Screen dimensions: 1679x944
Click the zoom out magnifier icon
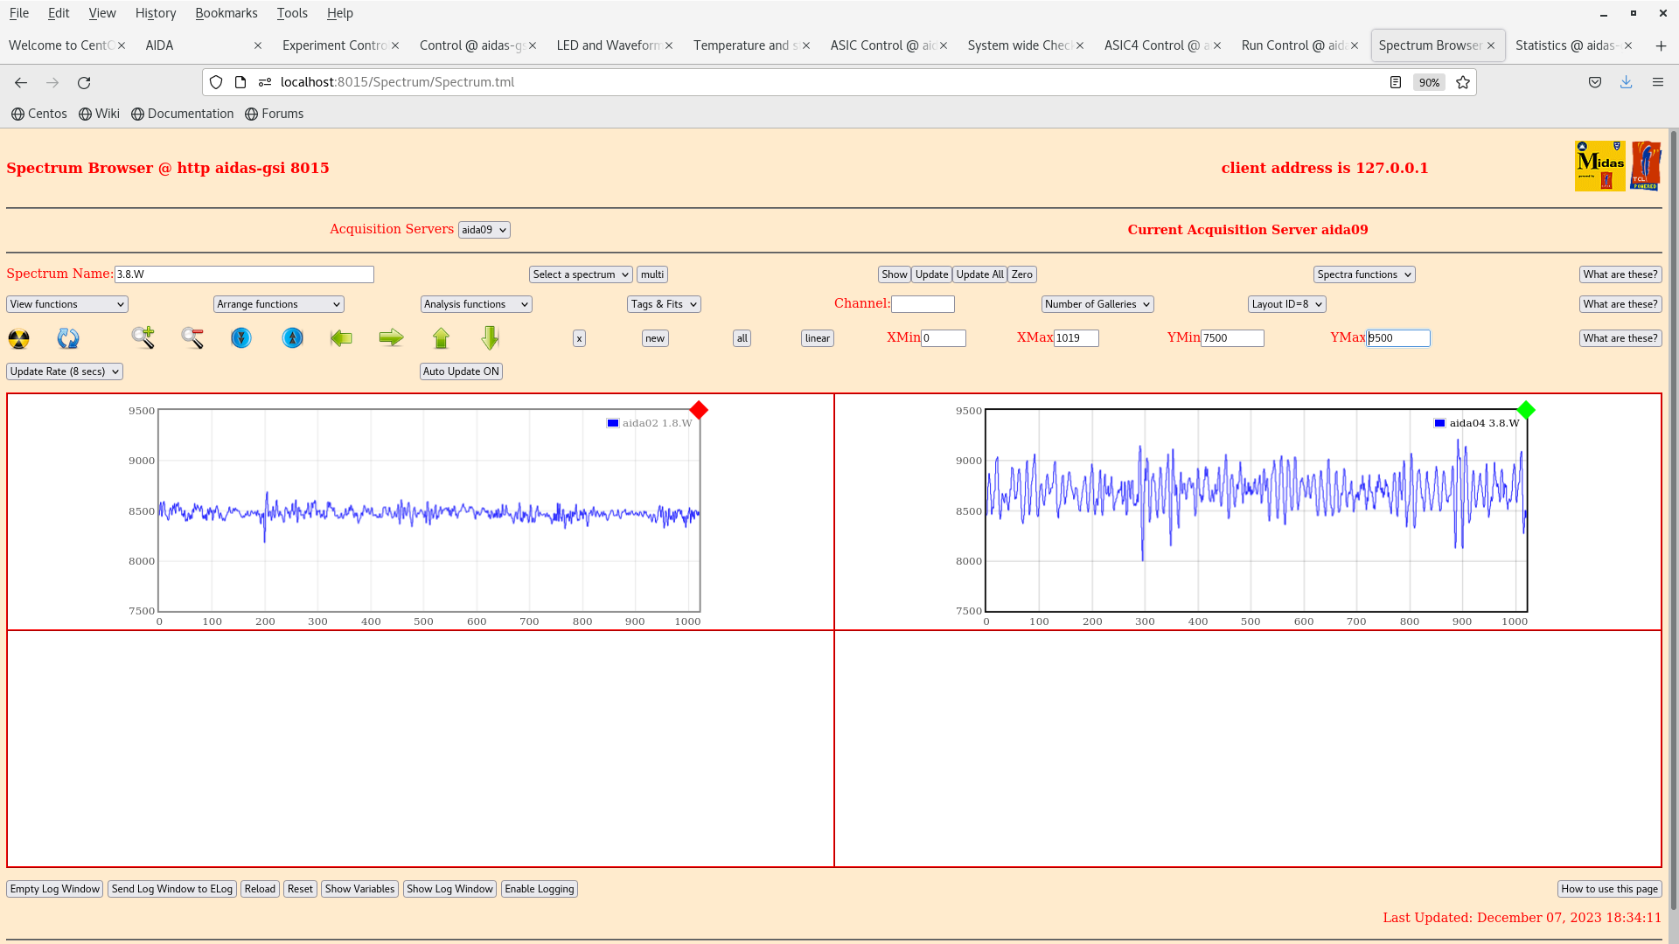192,338
